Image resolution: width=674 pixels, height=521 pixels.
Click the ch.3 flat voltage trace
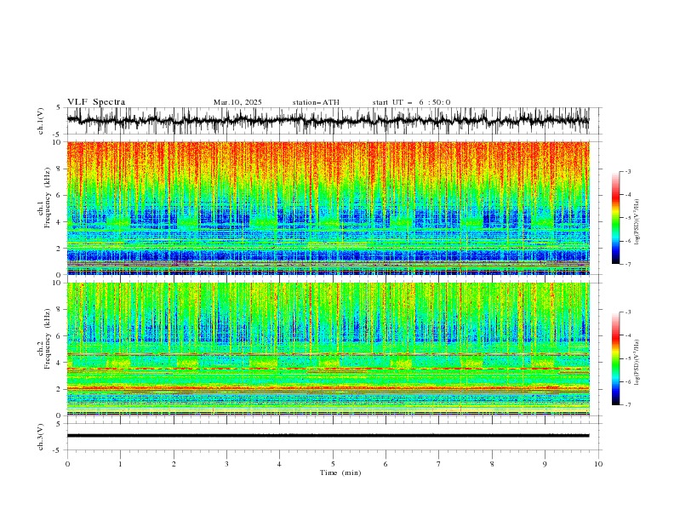(328, 436)
